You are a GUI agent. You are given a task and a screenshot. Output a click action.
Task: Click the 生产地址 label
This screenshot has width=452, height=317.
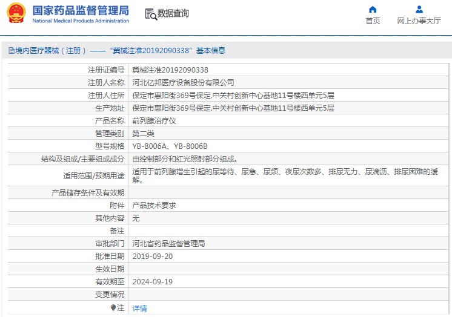point(110,108)
